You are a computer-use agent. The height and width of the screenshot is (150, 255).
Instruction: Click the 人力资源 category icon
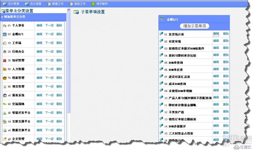(5, 69)
